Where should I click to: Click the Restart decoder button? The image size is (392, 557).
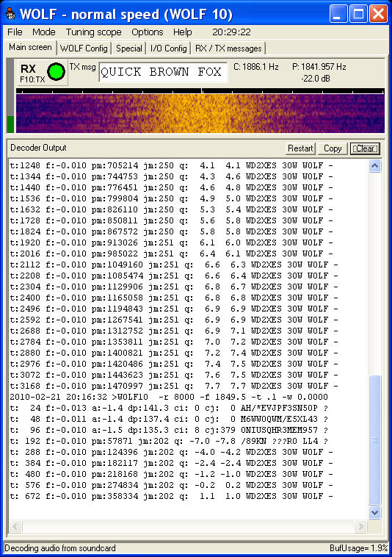300,148
